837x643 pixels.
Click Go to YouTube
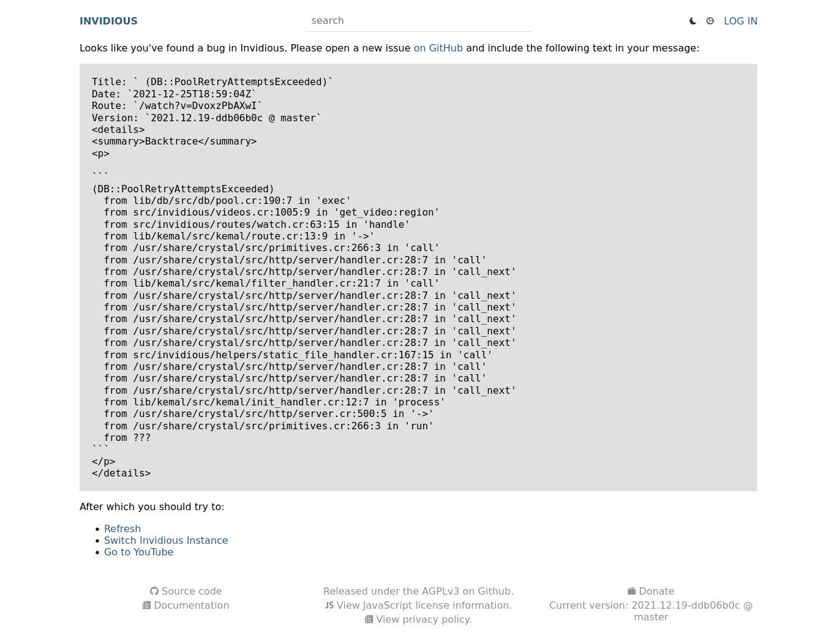tap(138, 552)
